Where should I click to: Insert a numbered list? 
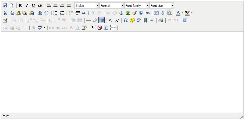pos(62,13)
